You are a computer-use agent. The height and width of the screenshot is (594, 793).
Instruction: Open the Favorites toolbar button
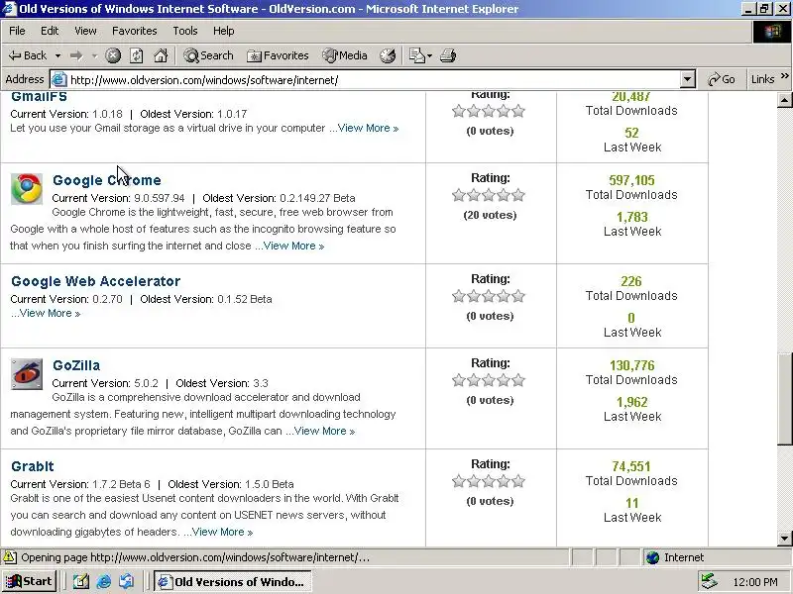[278, 55]
